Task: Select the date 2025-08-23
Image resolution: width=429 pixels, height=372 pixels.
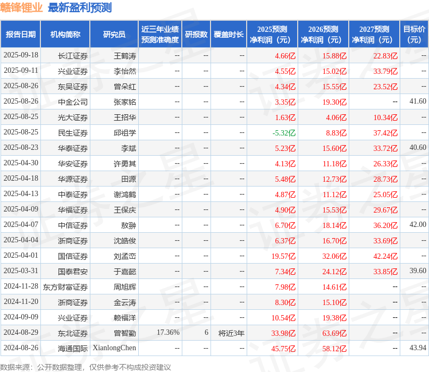Action: pyautogui.click(x=21, y=147)
